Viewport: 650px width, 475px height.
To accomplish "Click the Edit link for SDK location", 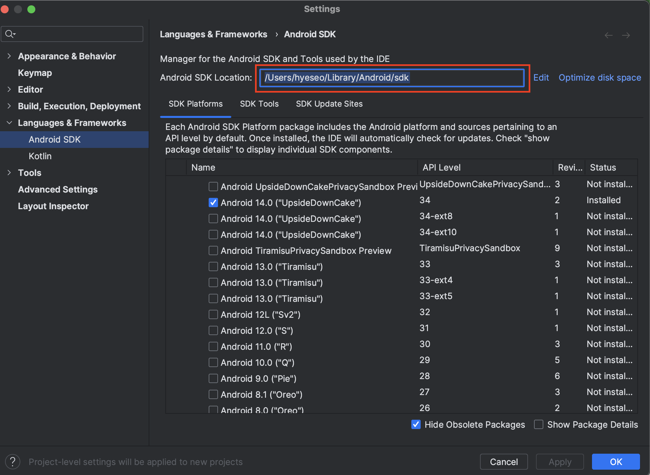I will tap(541, 78).
